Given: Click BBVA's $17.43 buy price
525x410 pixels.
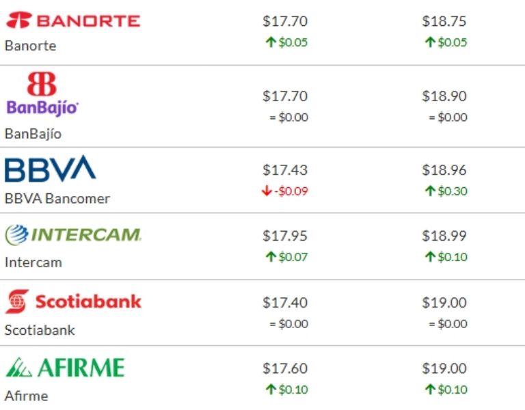Looking at the screenshot, I should pyautogui.click(x=285, y=169).
